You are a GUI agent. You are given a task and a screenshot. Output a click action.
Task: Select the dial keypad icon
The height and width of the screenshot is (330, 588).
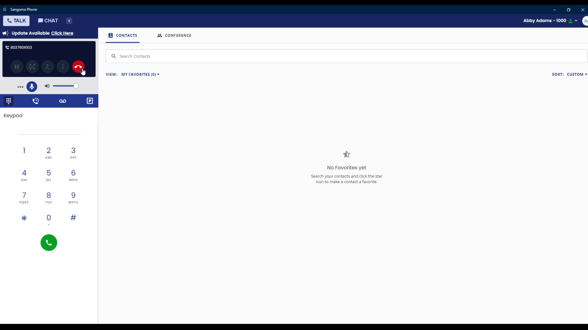(x=9, y=101)
